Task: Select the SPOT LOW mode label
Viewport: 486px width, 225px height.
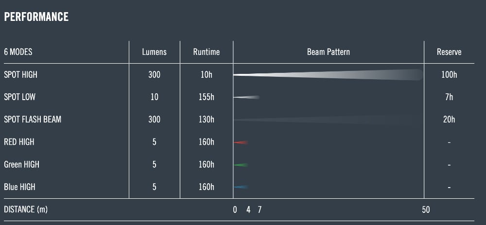Action: coord(19,97)
